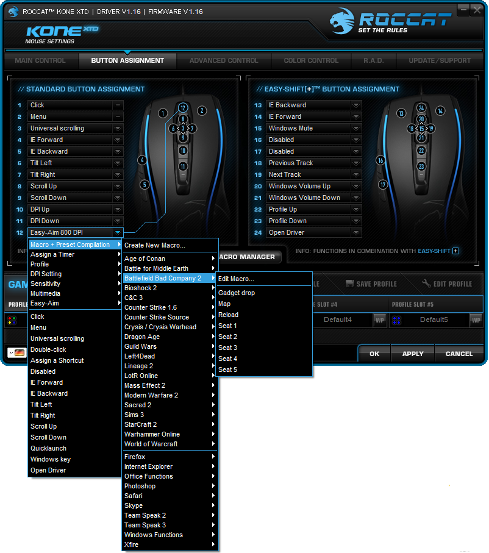Open dropdown for button 11 DPI Down
This screenshot has width=489, height=553.
coord(118,221)
